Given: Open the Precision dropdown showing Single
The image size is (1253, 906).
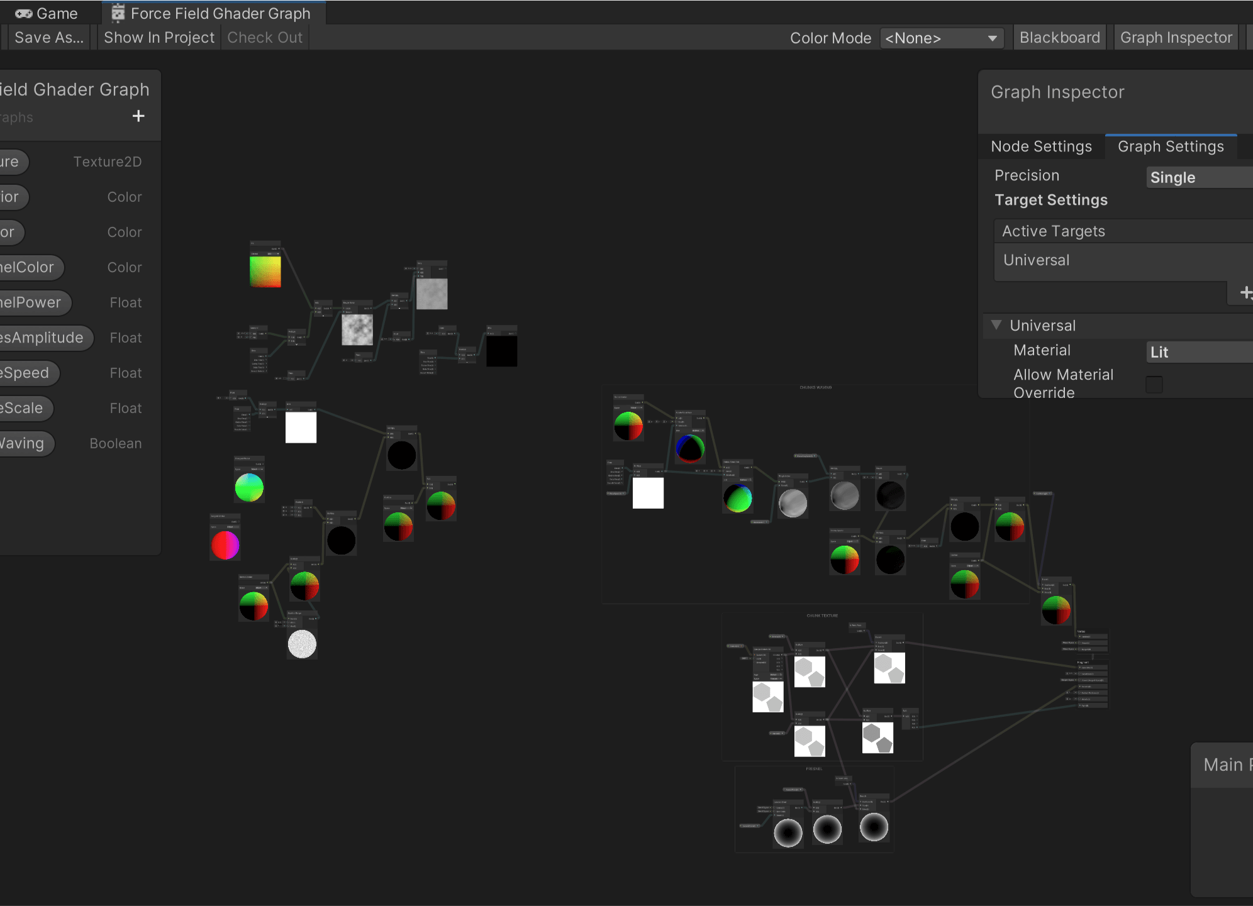Looking at the screenshot, I should 1199,177.
